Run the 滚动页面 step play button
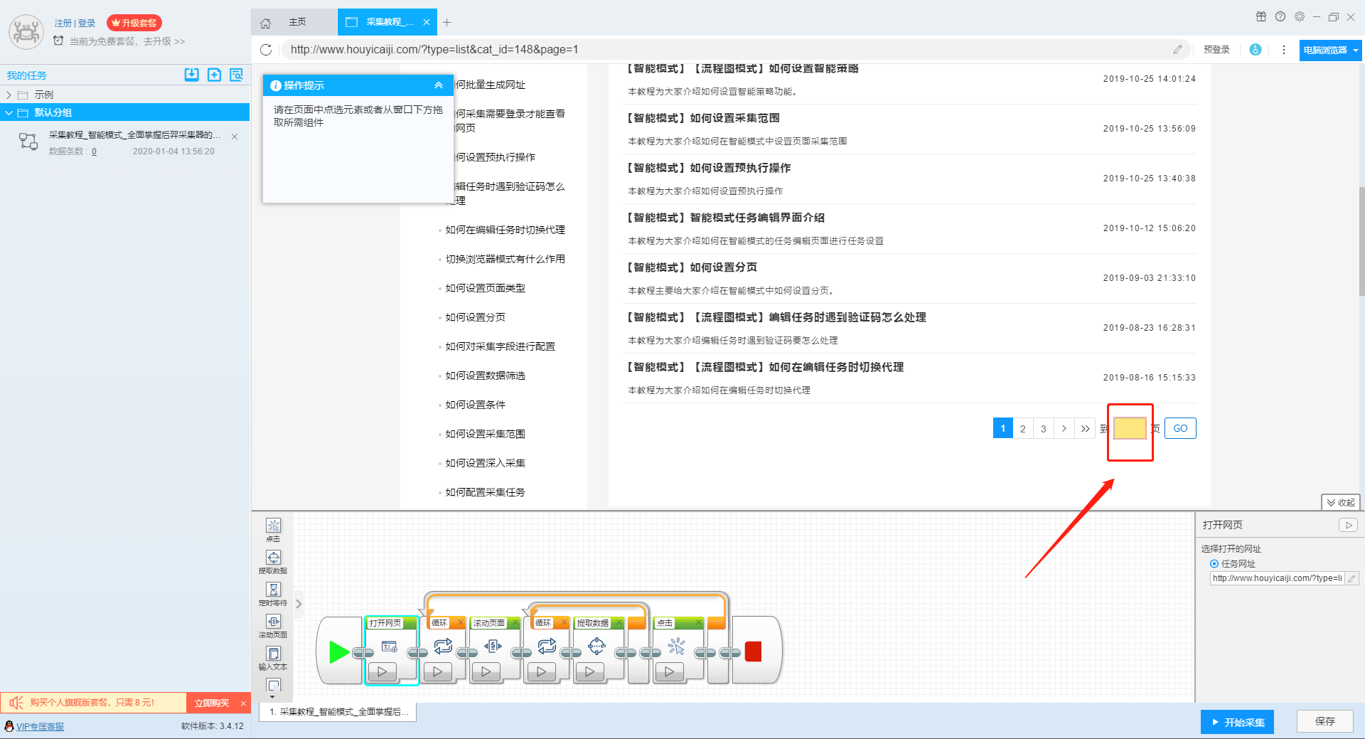 tap(486, 671)
